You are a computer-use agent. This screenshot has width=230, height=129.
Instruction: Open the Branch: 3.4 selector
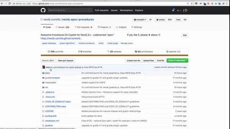48,61
